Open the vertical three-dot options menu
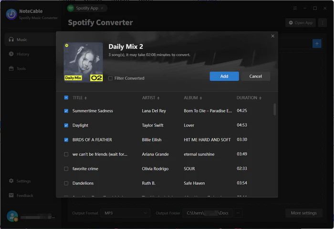This screenshot has width=334, height=229. coord(322,22)
